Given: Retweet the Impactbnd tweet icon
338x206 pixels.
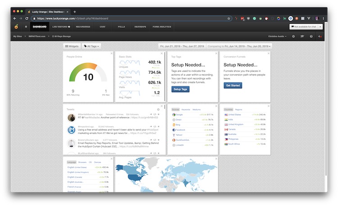Looking at the screenshot, I should 155,127.
